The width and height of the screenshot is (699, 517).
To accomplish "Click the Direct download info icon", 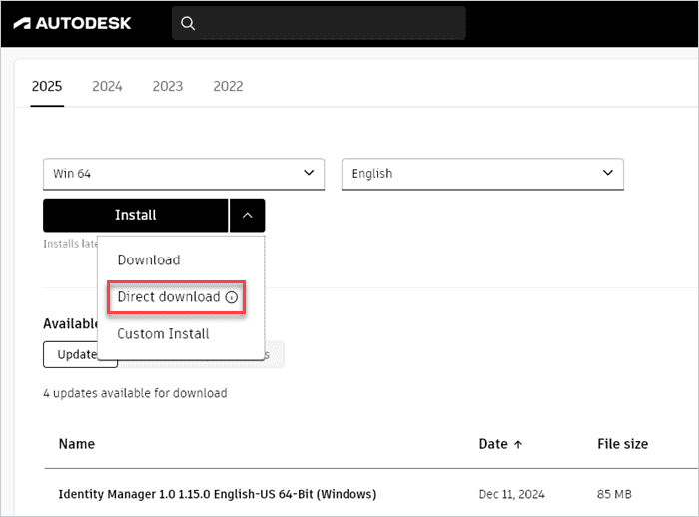I will click(232, 297).
